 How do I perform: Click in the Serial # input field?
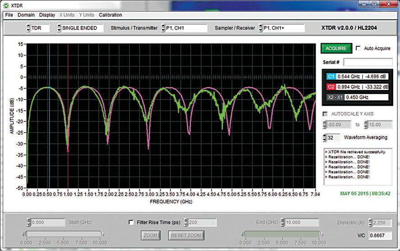pos(367,62)
